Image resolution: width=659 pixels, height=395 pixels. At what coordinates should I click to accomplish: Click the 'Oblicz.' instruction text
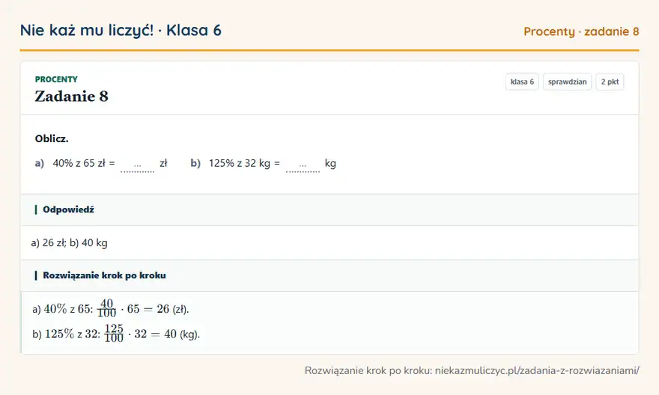click(x=52, y=139)
